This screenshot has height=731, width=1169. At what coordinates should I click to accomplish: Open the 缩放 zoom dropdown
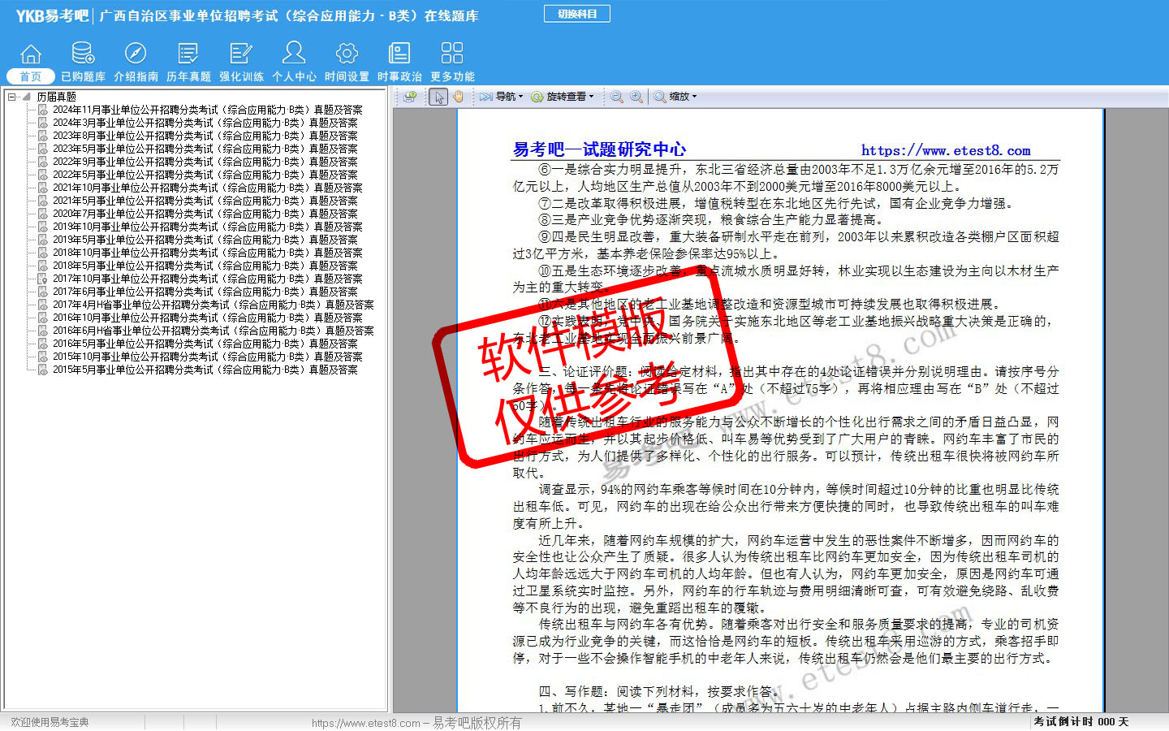[675, 97]
